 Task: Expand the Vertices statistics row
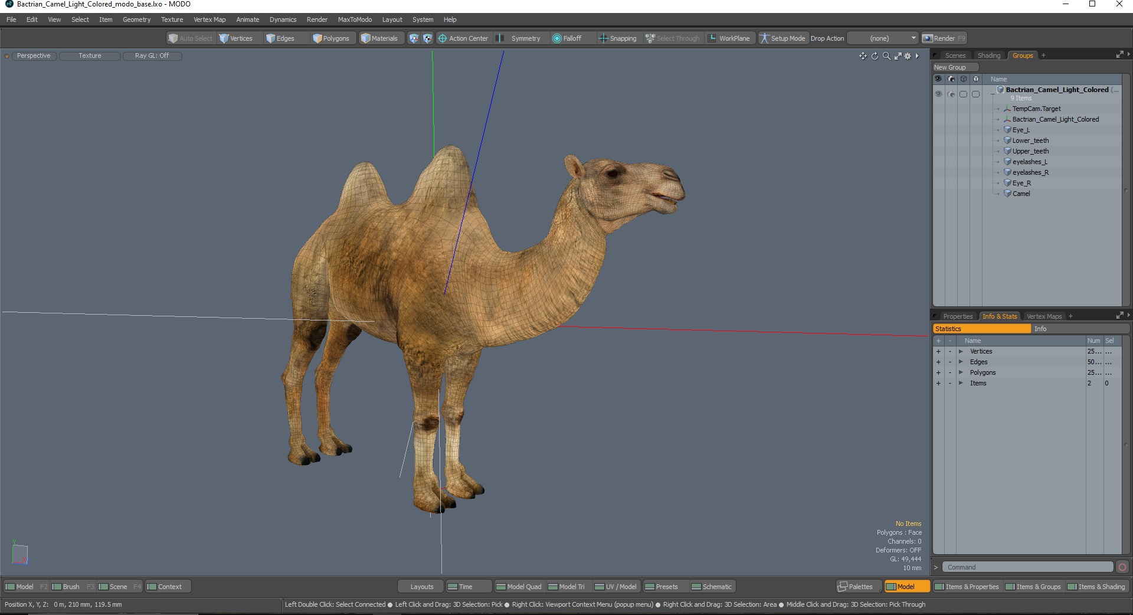961,351
